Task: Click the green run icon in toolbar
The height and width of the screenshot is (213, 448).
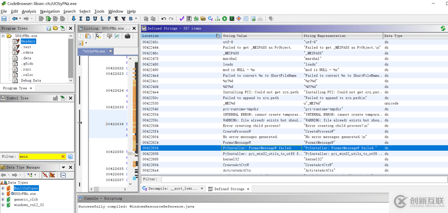Action: (x=225, y=19)
